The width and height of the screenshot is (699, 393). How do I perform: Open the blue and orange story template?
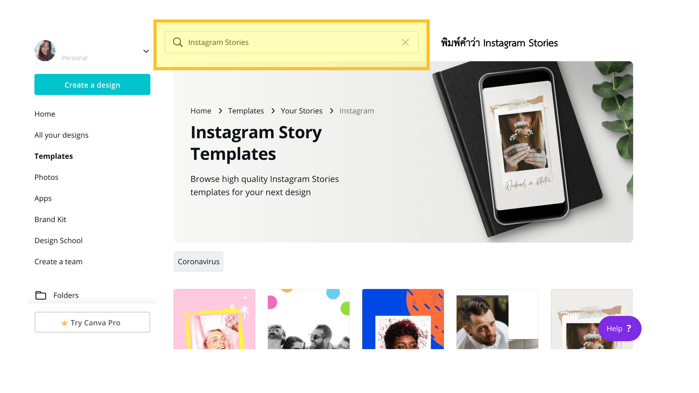(403, 319)
